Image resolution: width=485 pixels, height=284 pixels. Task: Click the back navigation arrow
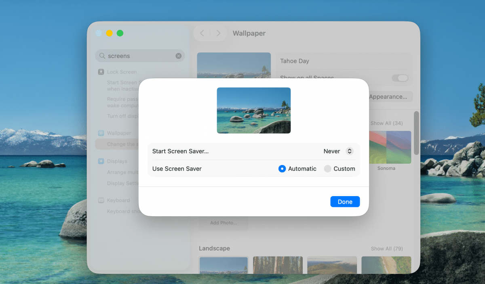point(202,33)
